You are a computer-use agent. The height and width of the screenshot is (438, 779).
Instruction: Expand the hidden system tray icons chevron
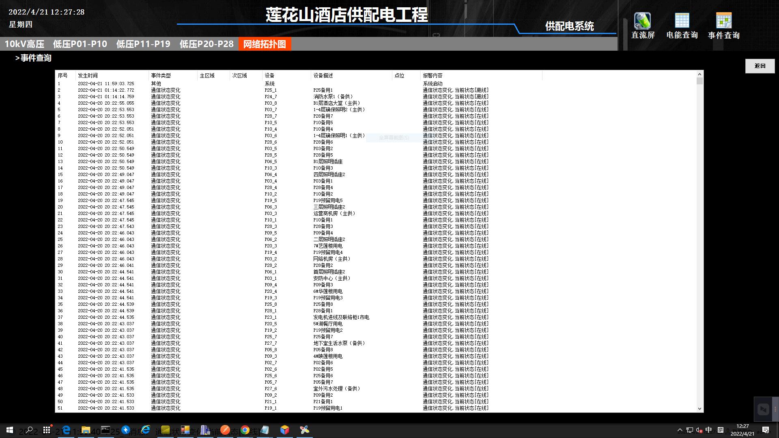pyautogui.click(x=680, y=430)
